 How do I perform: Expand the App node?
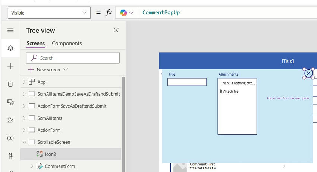tap(25, 82)
